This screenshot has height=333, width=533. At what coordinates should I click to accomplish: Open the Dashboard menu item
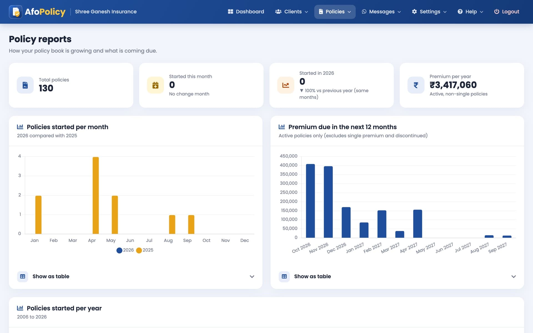[x=246, y=12]
